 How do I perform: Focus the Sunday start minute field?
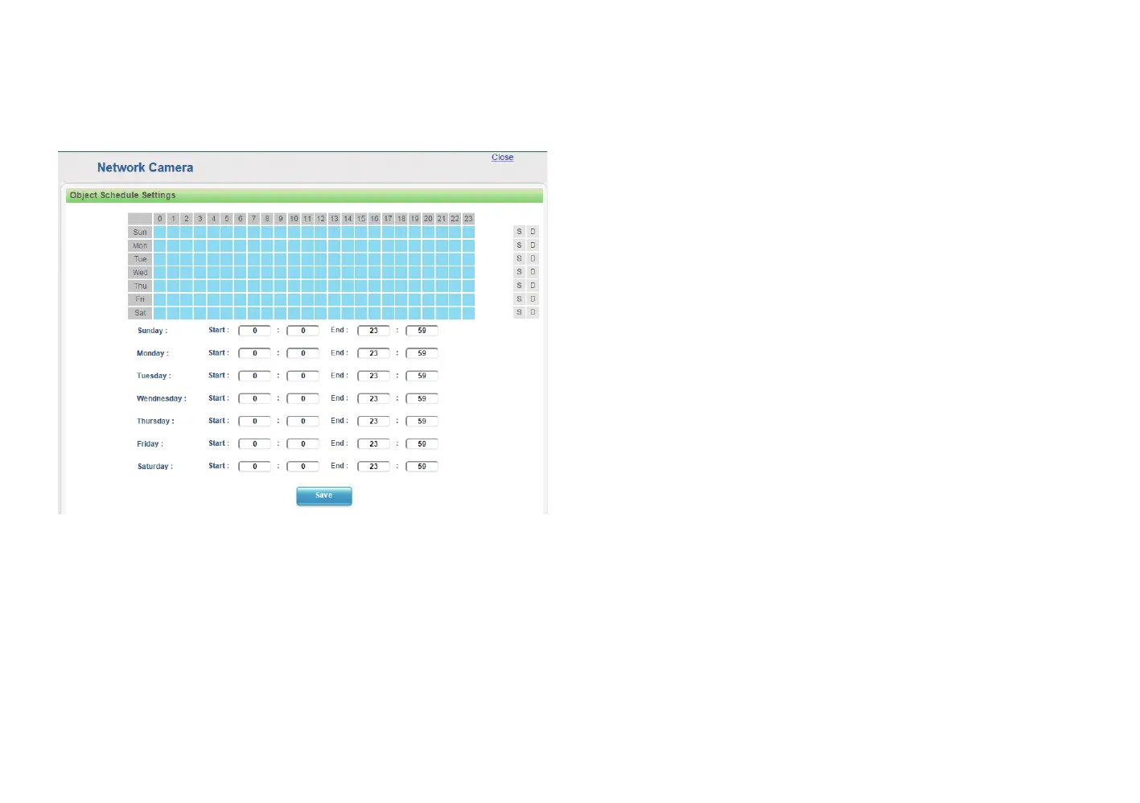point(303,331)
